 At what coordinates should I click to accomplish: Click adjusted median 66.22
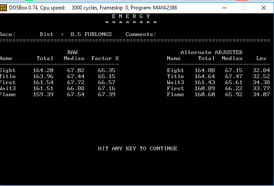(234, 88)
